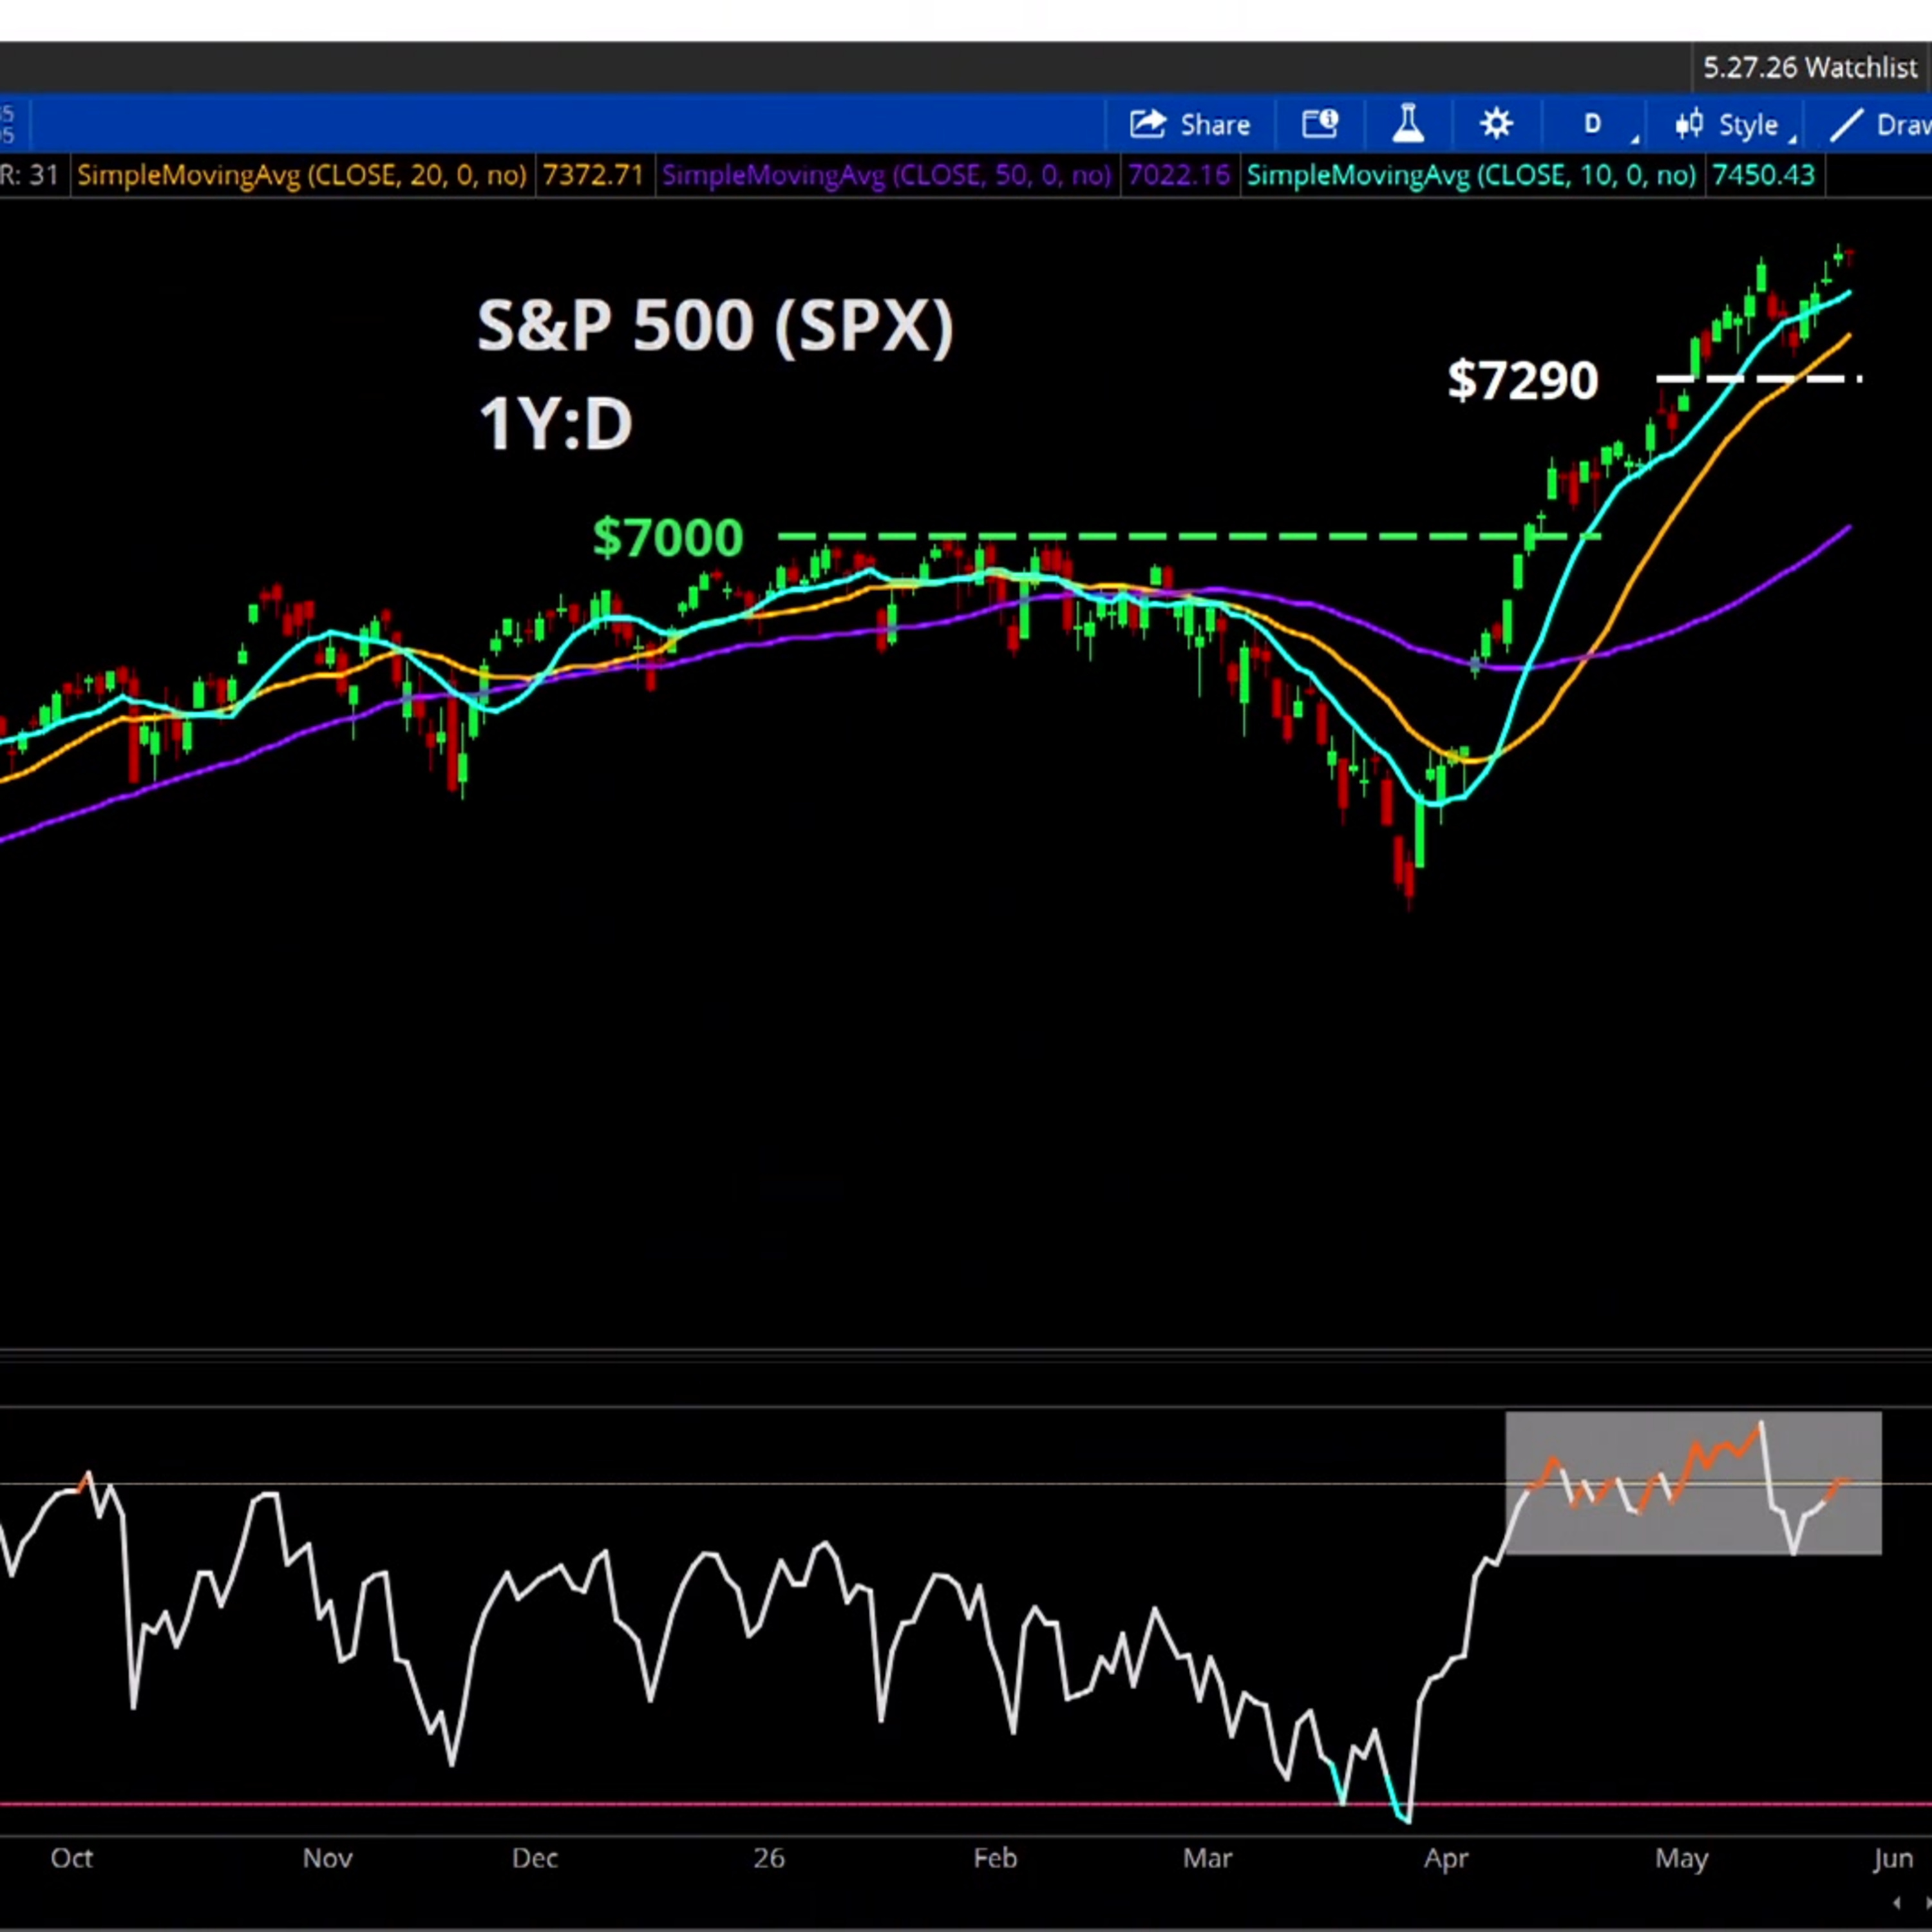Open chart settings gear icon
The height and width of the screenshot is (1932, 1932).
(x=1496, y=124)
